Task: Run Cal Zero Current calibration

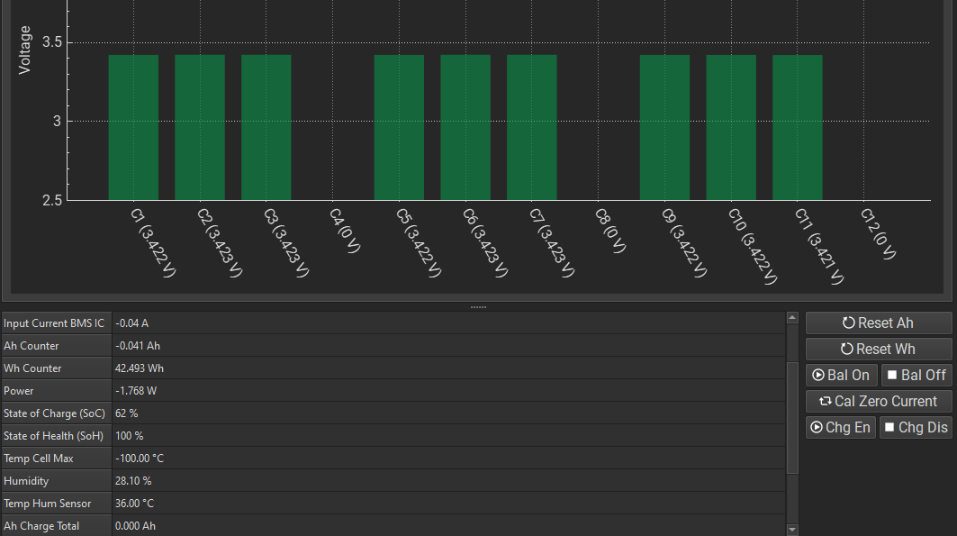Action: pyautogui.click(x=879, y=402)
